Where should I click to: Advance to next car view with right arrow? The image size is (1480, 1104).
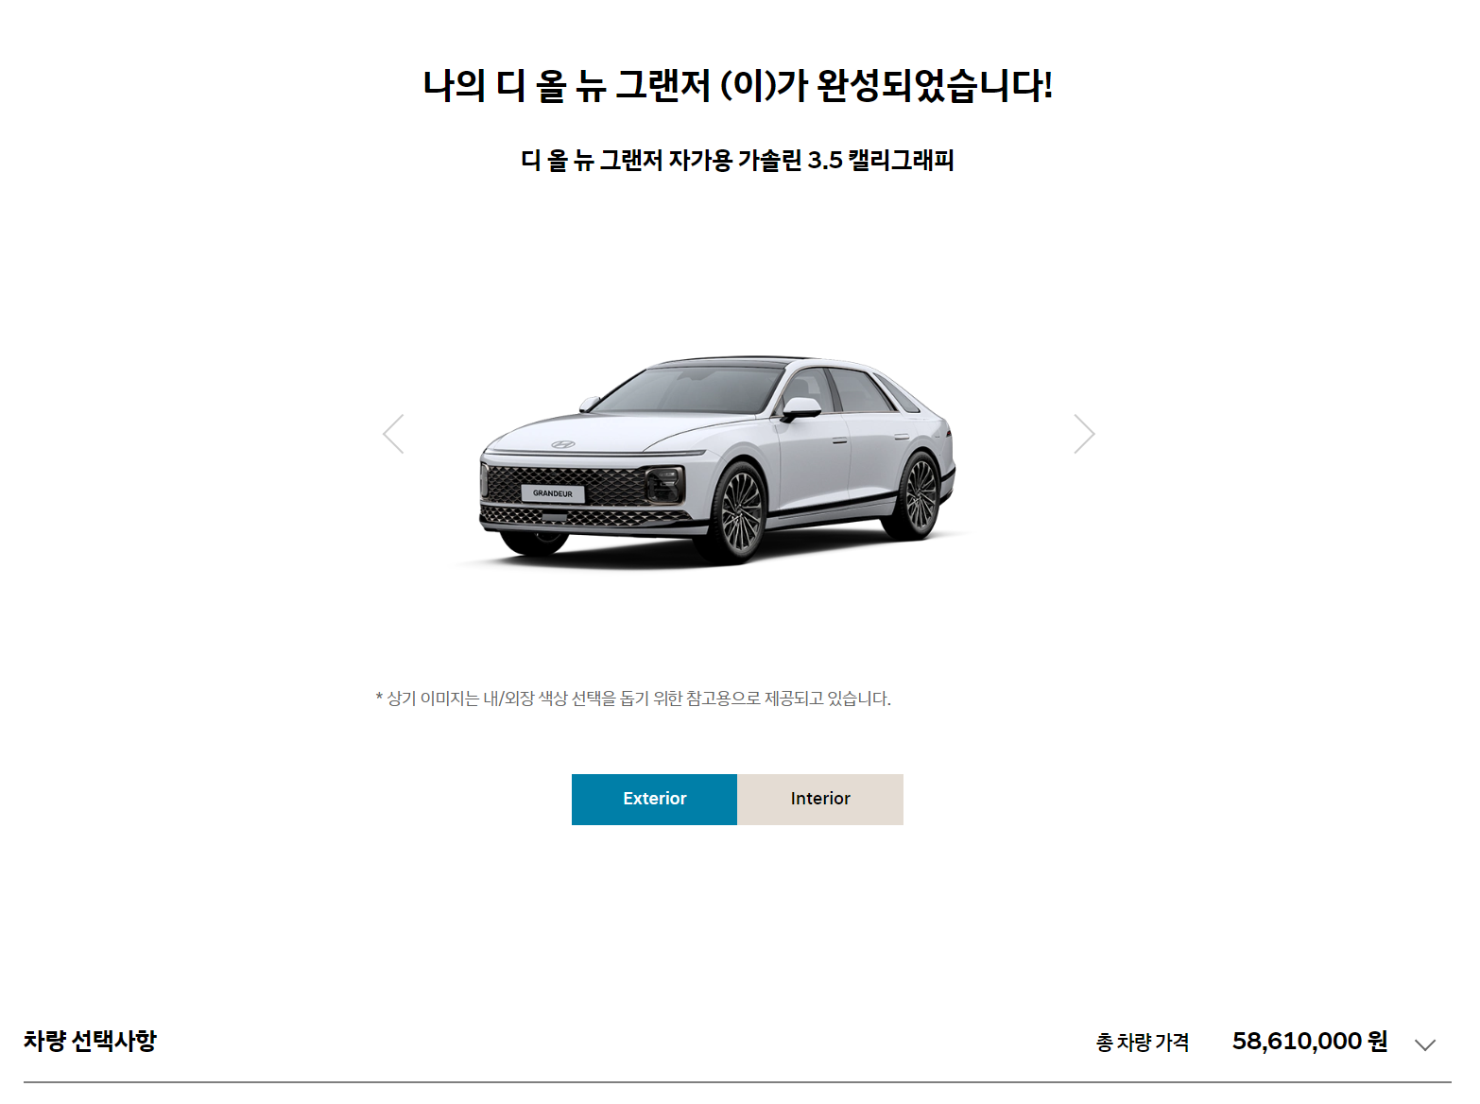pos(1084,434)
